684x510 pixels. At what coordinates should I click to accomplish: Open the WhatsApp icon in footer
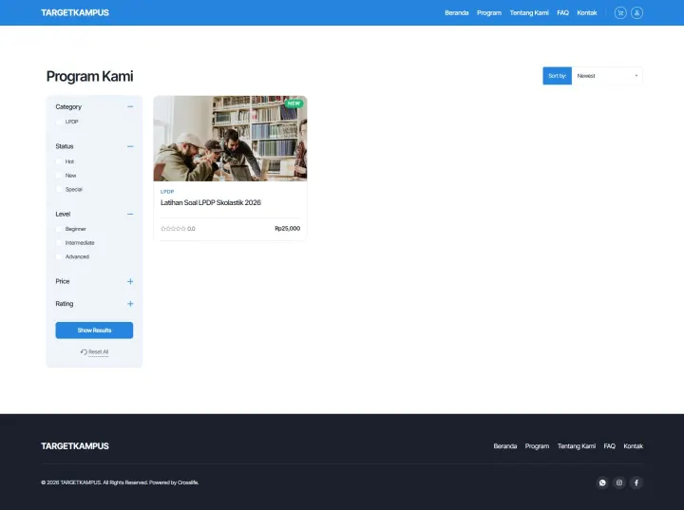[x=602, y=482]
